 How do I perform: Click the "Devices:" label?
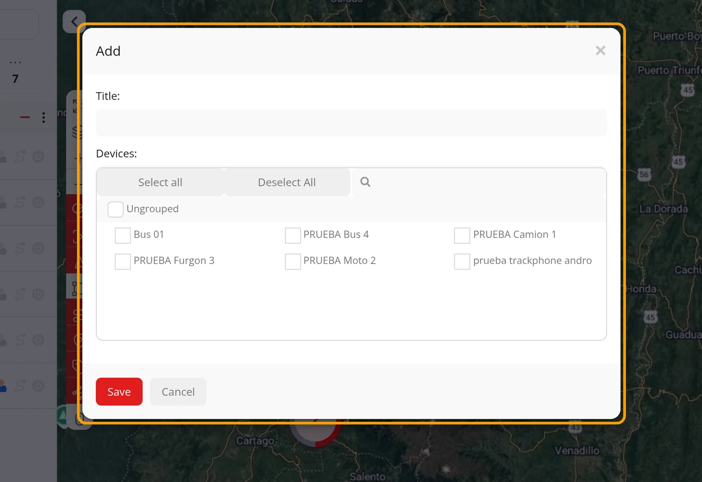pyautogui.click(x=116, y=154)
